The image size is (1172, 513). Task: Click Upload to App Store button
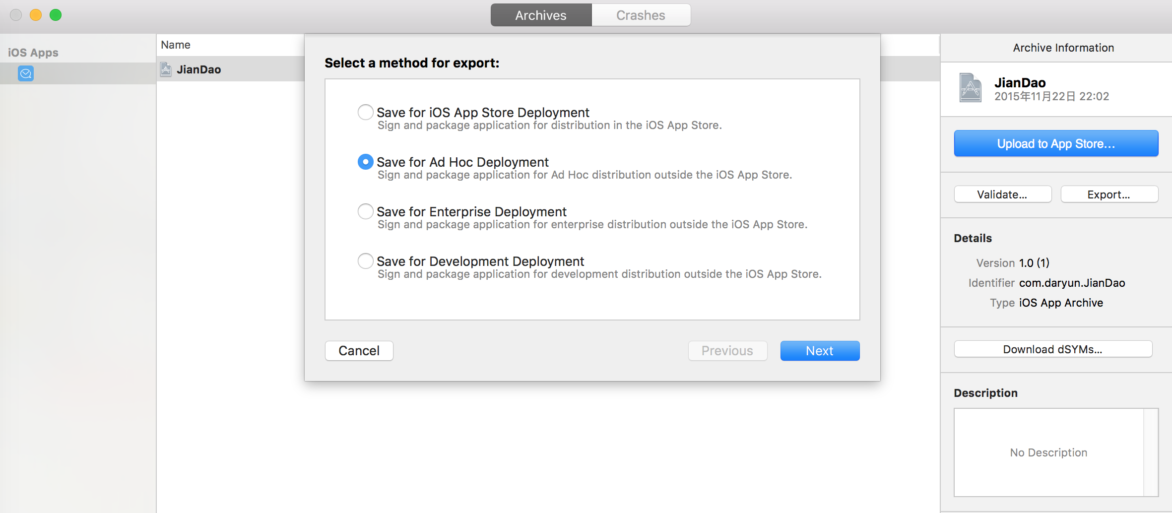click(x=1056, y=144)
